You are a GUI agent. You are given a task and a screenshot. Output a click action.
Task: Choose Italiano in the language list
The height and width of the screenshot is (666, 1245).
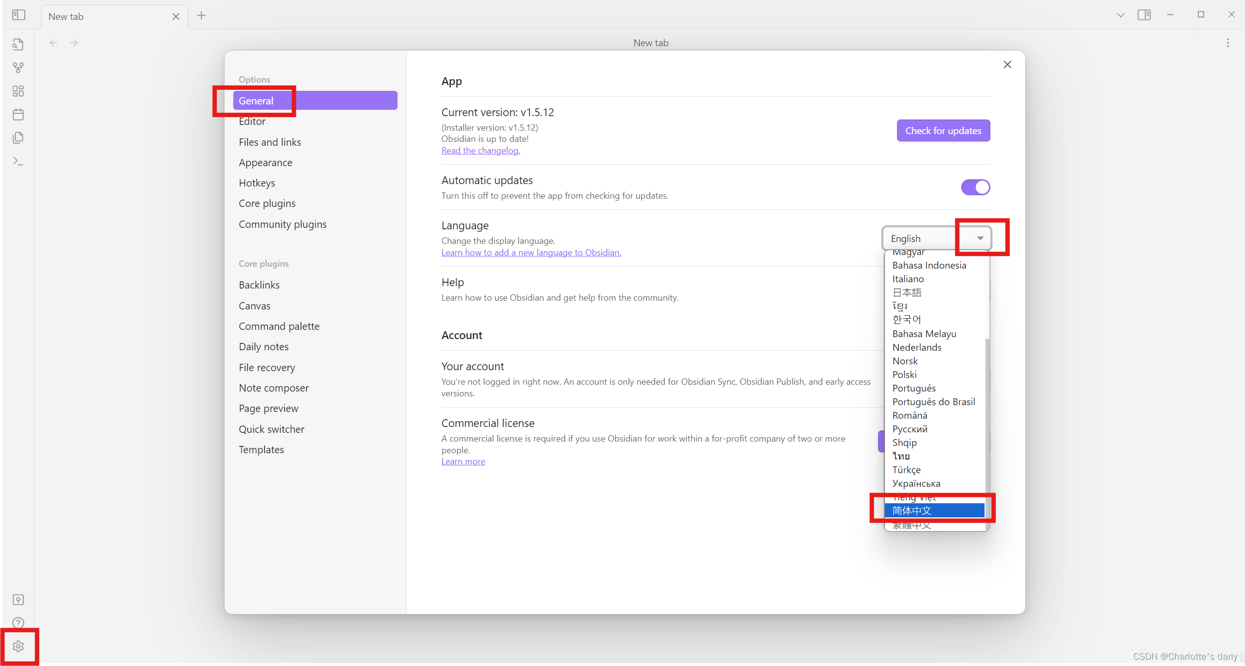[x=908, y=279]
